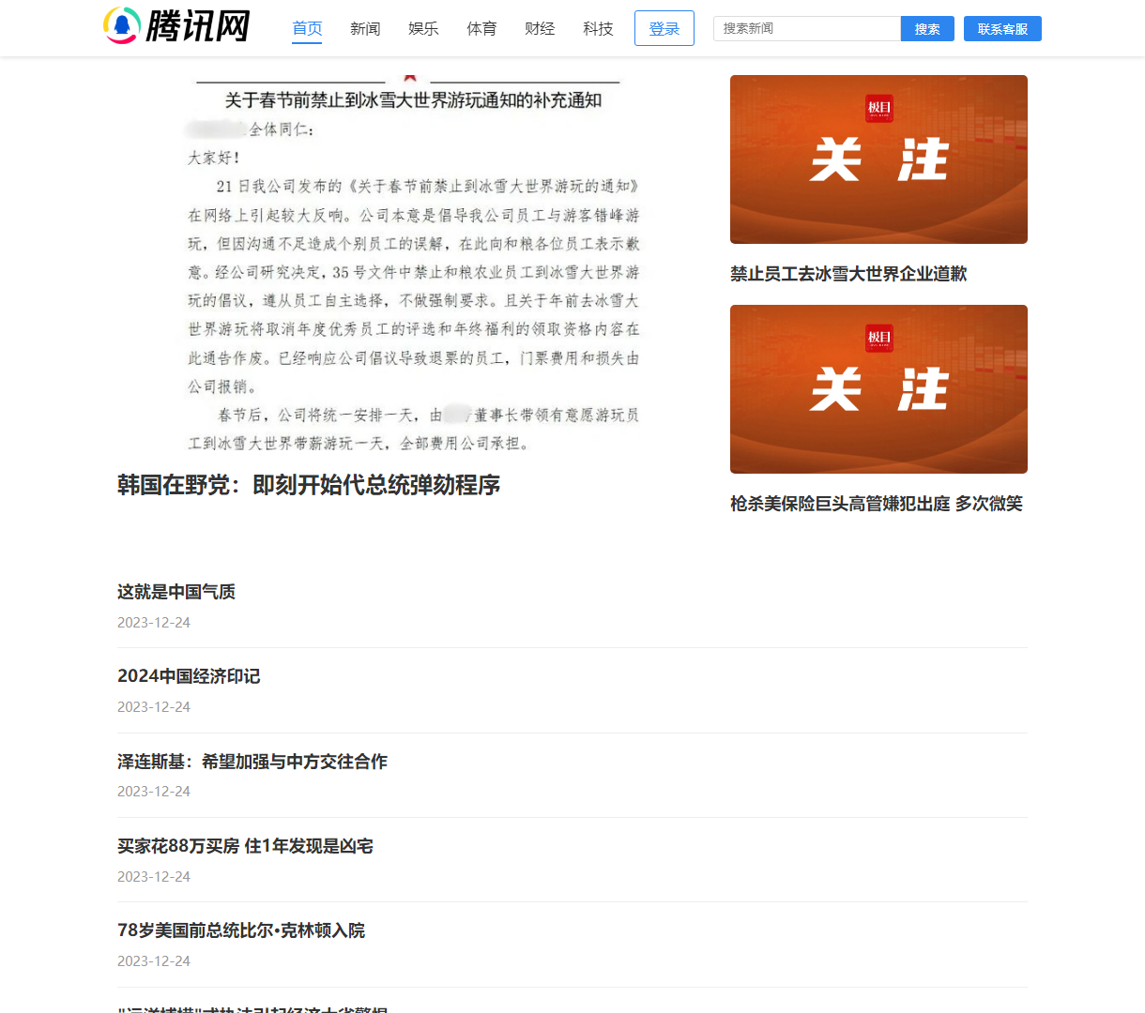Screen dimensions: 1145x1013
Task: Open the 娱乐 section
Action: coord(423,28)
